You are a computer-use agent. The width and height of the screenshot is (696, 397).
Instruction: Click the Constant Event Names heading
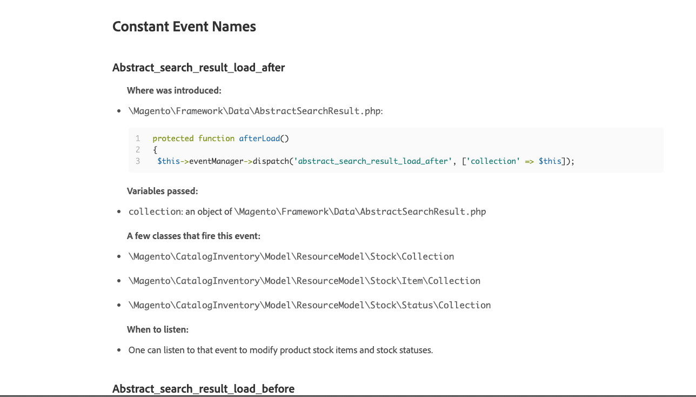click(184, 27)
